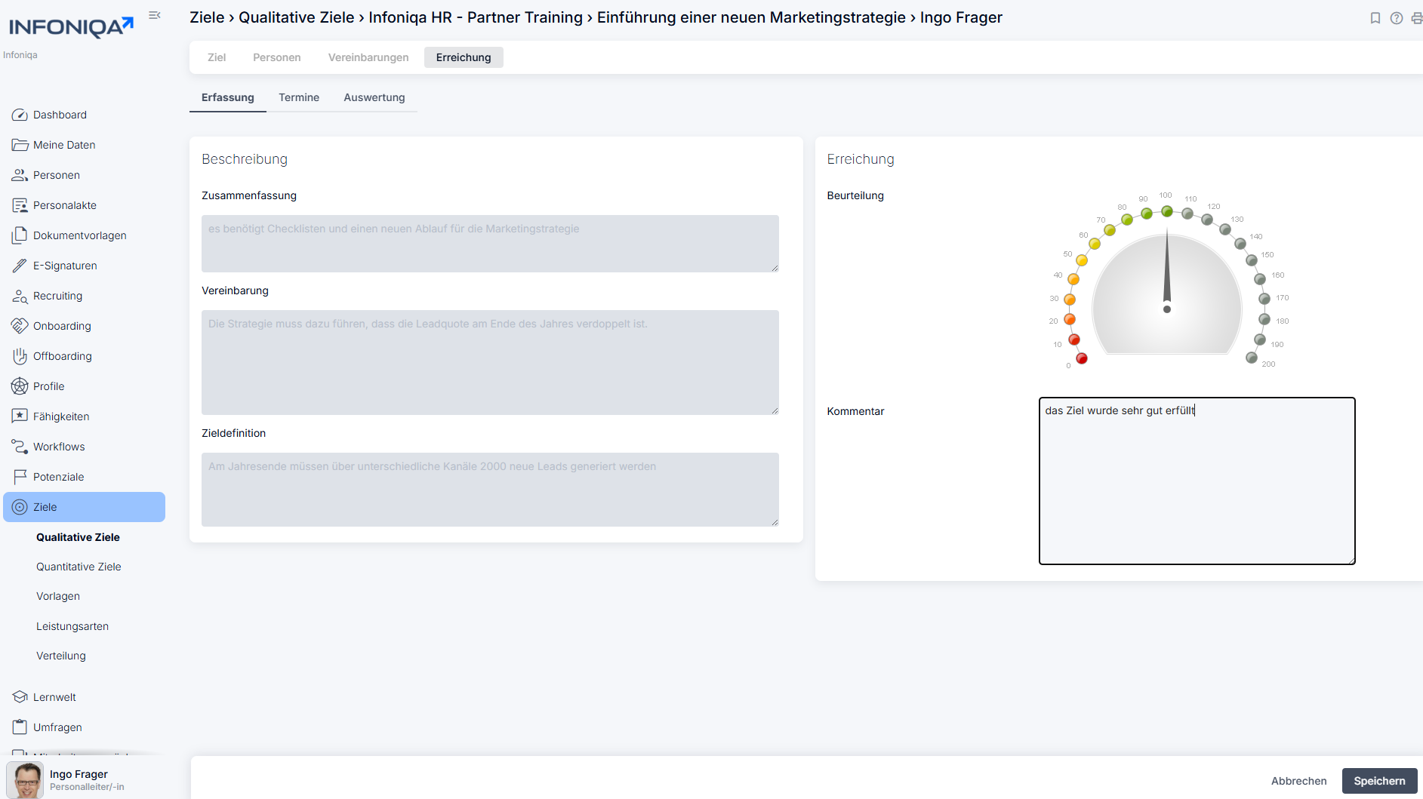The height and width of the screenshot is (799, 1423).
Task: Open the Dashboard icon in sidebar
Action: (20, 115)
